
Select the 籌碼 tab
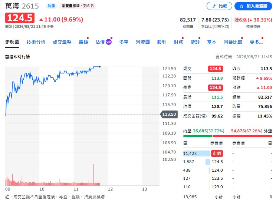coord(83,42)
